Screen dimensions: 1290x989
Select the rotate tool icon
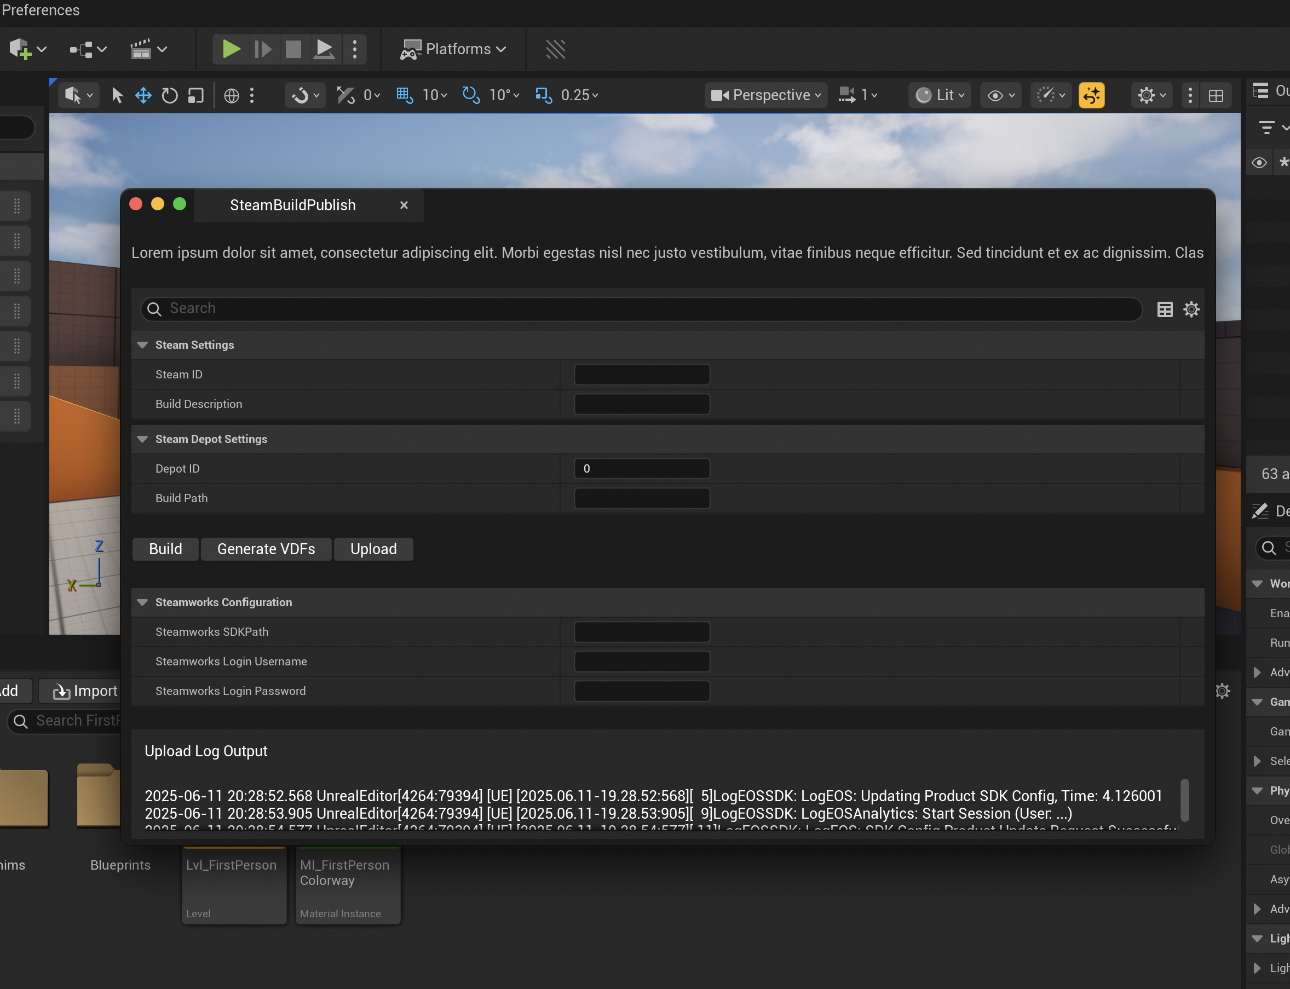point(170,95)
